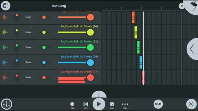Click the REV rewind button
Image resolution: width=198 pixels, height=111 pixels.
86,105
